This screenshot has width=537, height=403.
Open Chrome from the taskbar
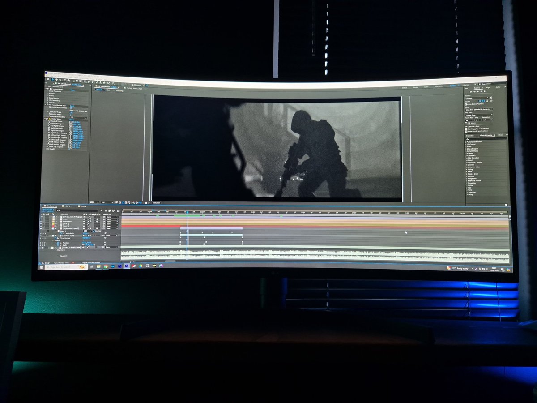[x=106, y=266]
